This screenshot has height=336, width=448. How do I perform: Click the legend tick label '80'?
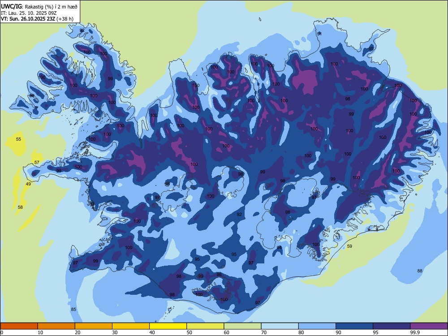tap(301, 332)
